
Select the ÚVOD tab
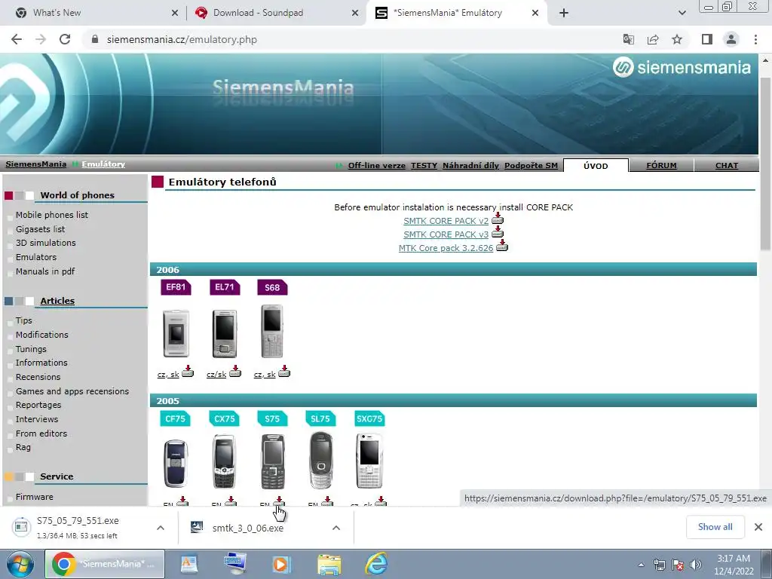coord(596,166)
